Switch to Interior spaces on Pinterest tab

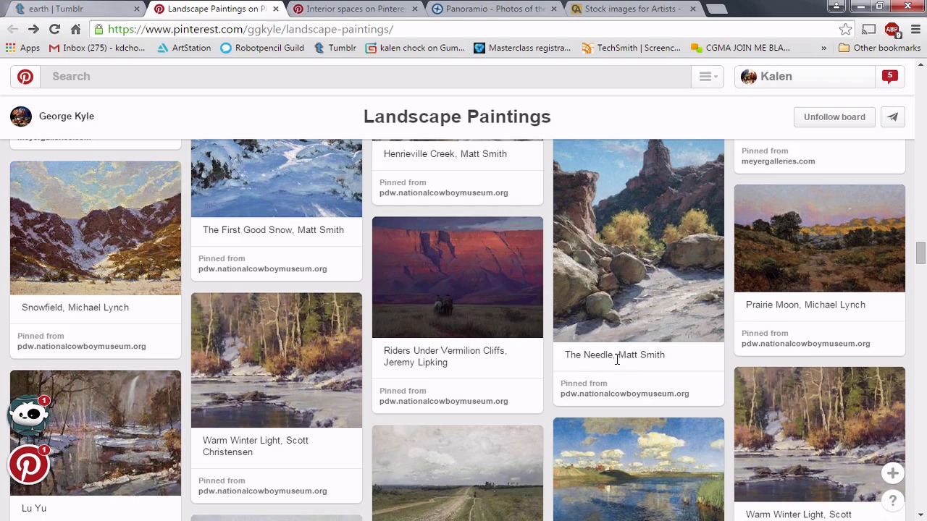coord(355,9)
